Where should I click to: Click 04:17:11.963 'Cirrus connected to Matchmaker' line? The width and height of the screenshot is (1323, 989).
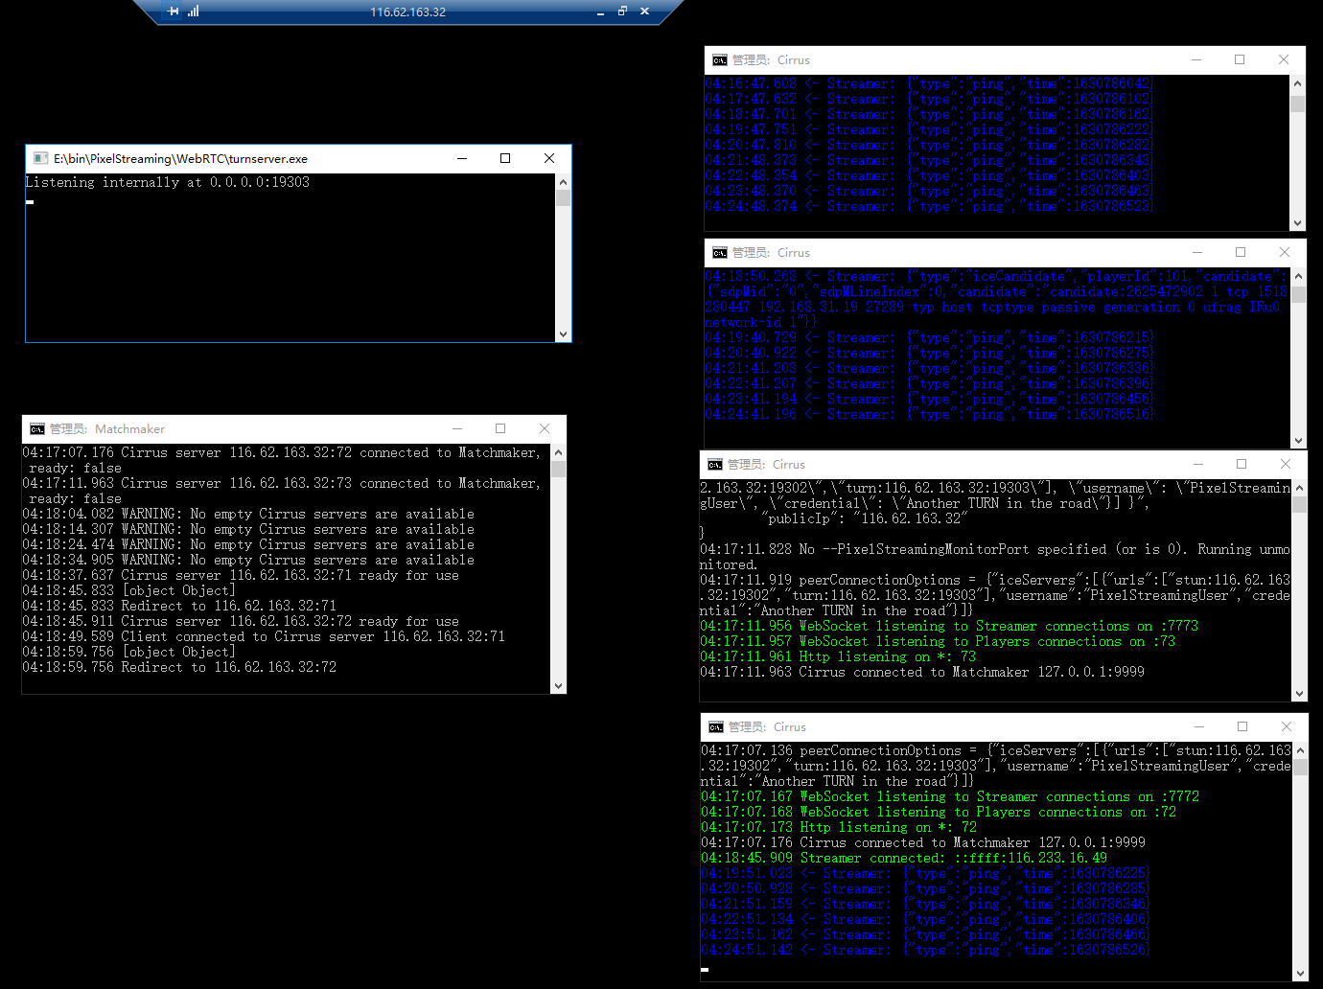[922, 672]
